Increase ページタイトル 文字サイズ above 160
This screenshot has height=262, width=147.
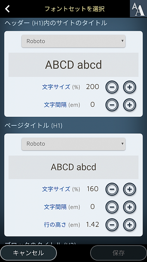130,189
